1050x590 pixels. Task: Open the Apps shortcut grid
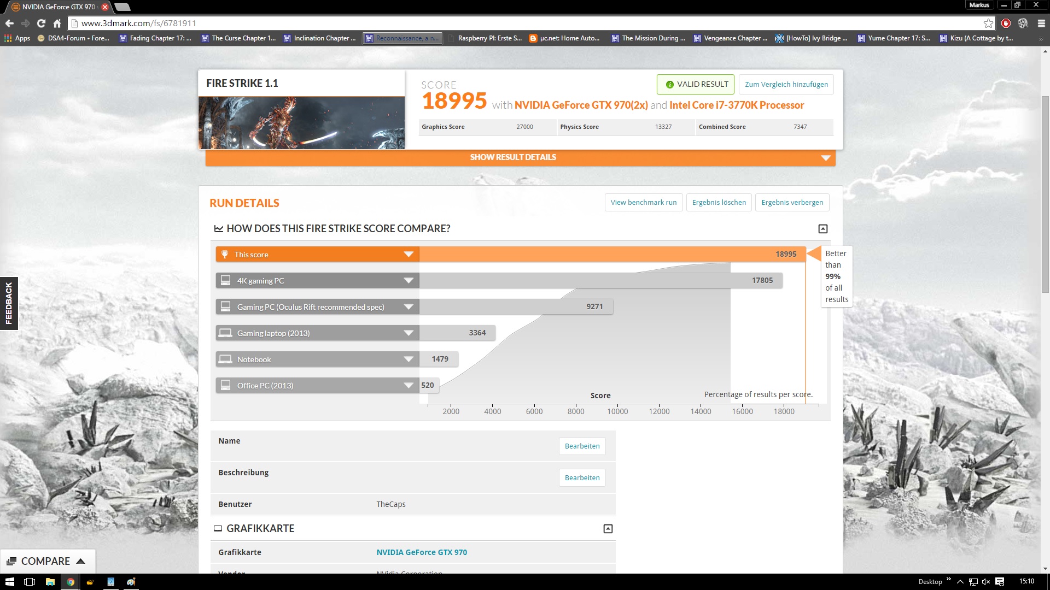[17, 38]
